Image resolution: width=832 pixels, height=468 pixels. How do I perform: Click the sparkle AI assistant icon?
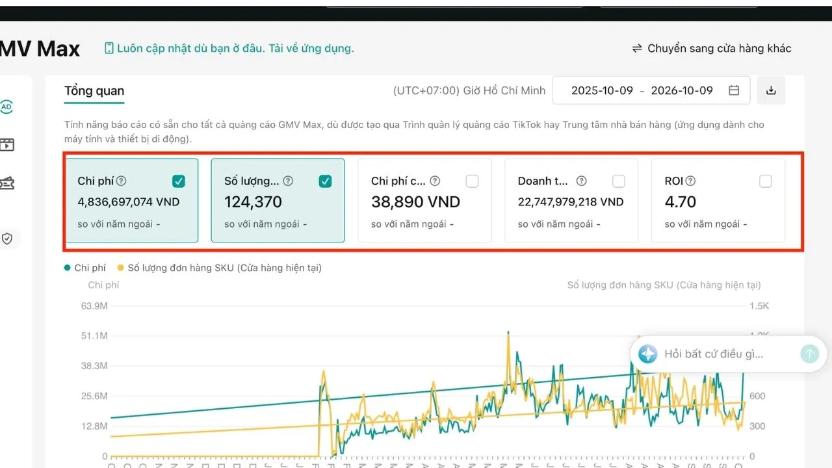pos(647,354)
